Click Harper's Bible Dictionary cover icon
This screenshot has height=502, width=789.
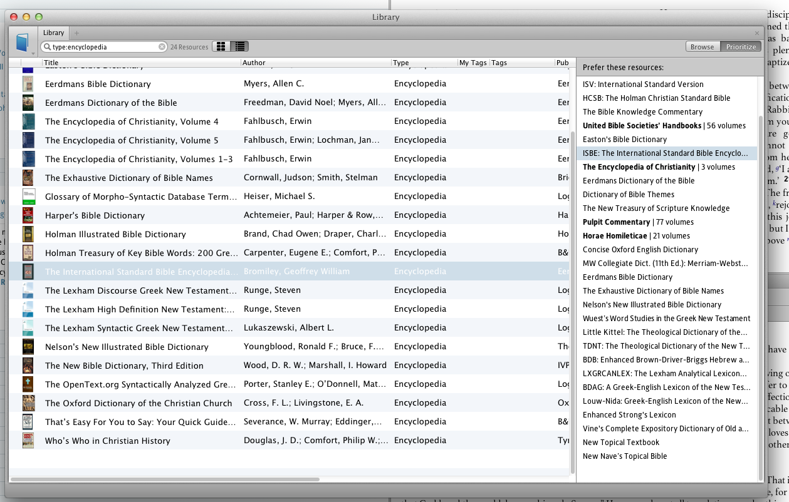click(28, 215)
